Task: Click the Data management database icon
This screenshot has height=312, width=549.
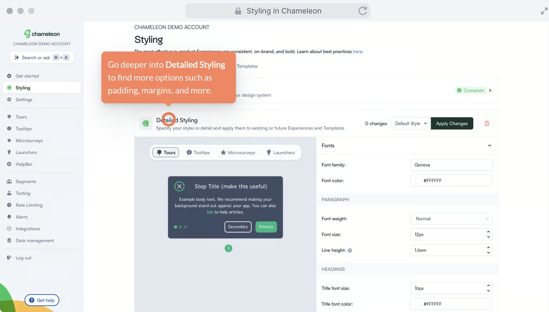Action: click(x=9, y=240)
